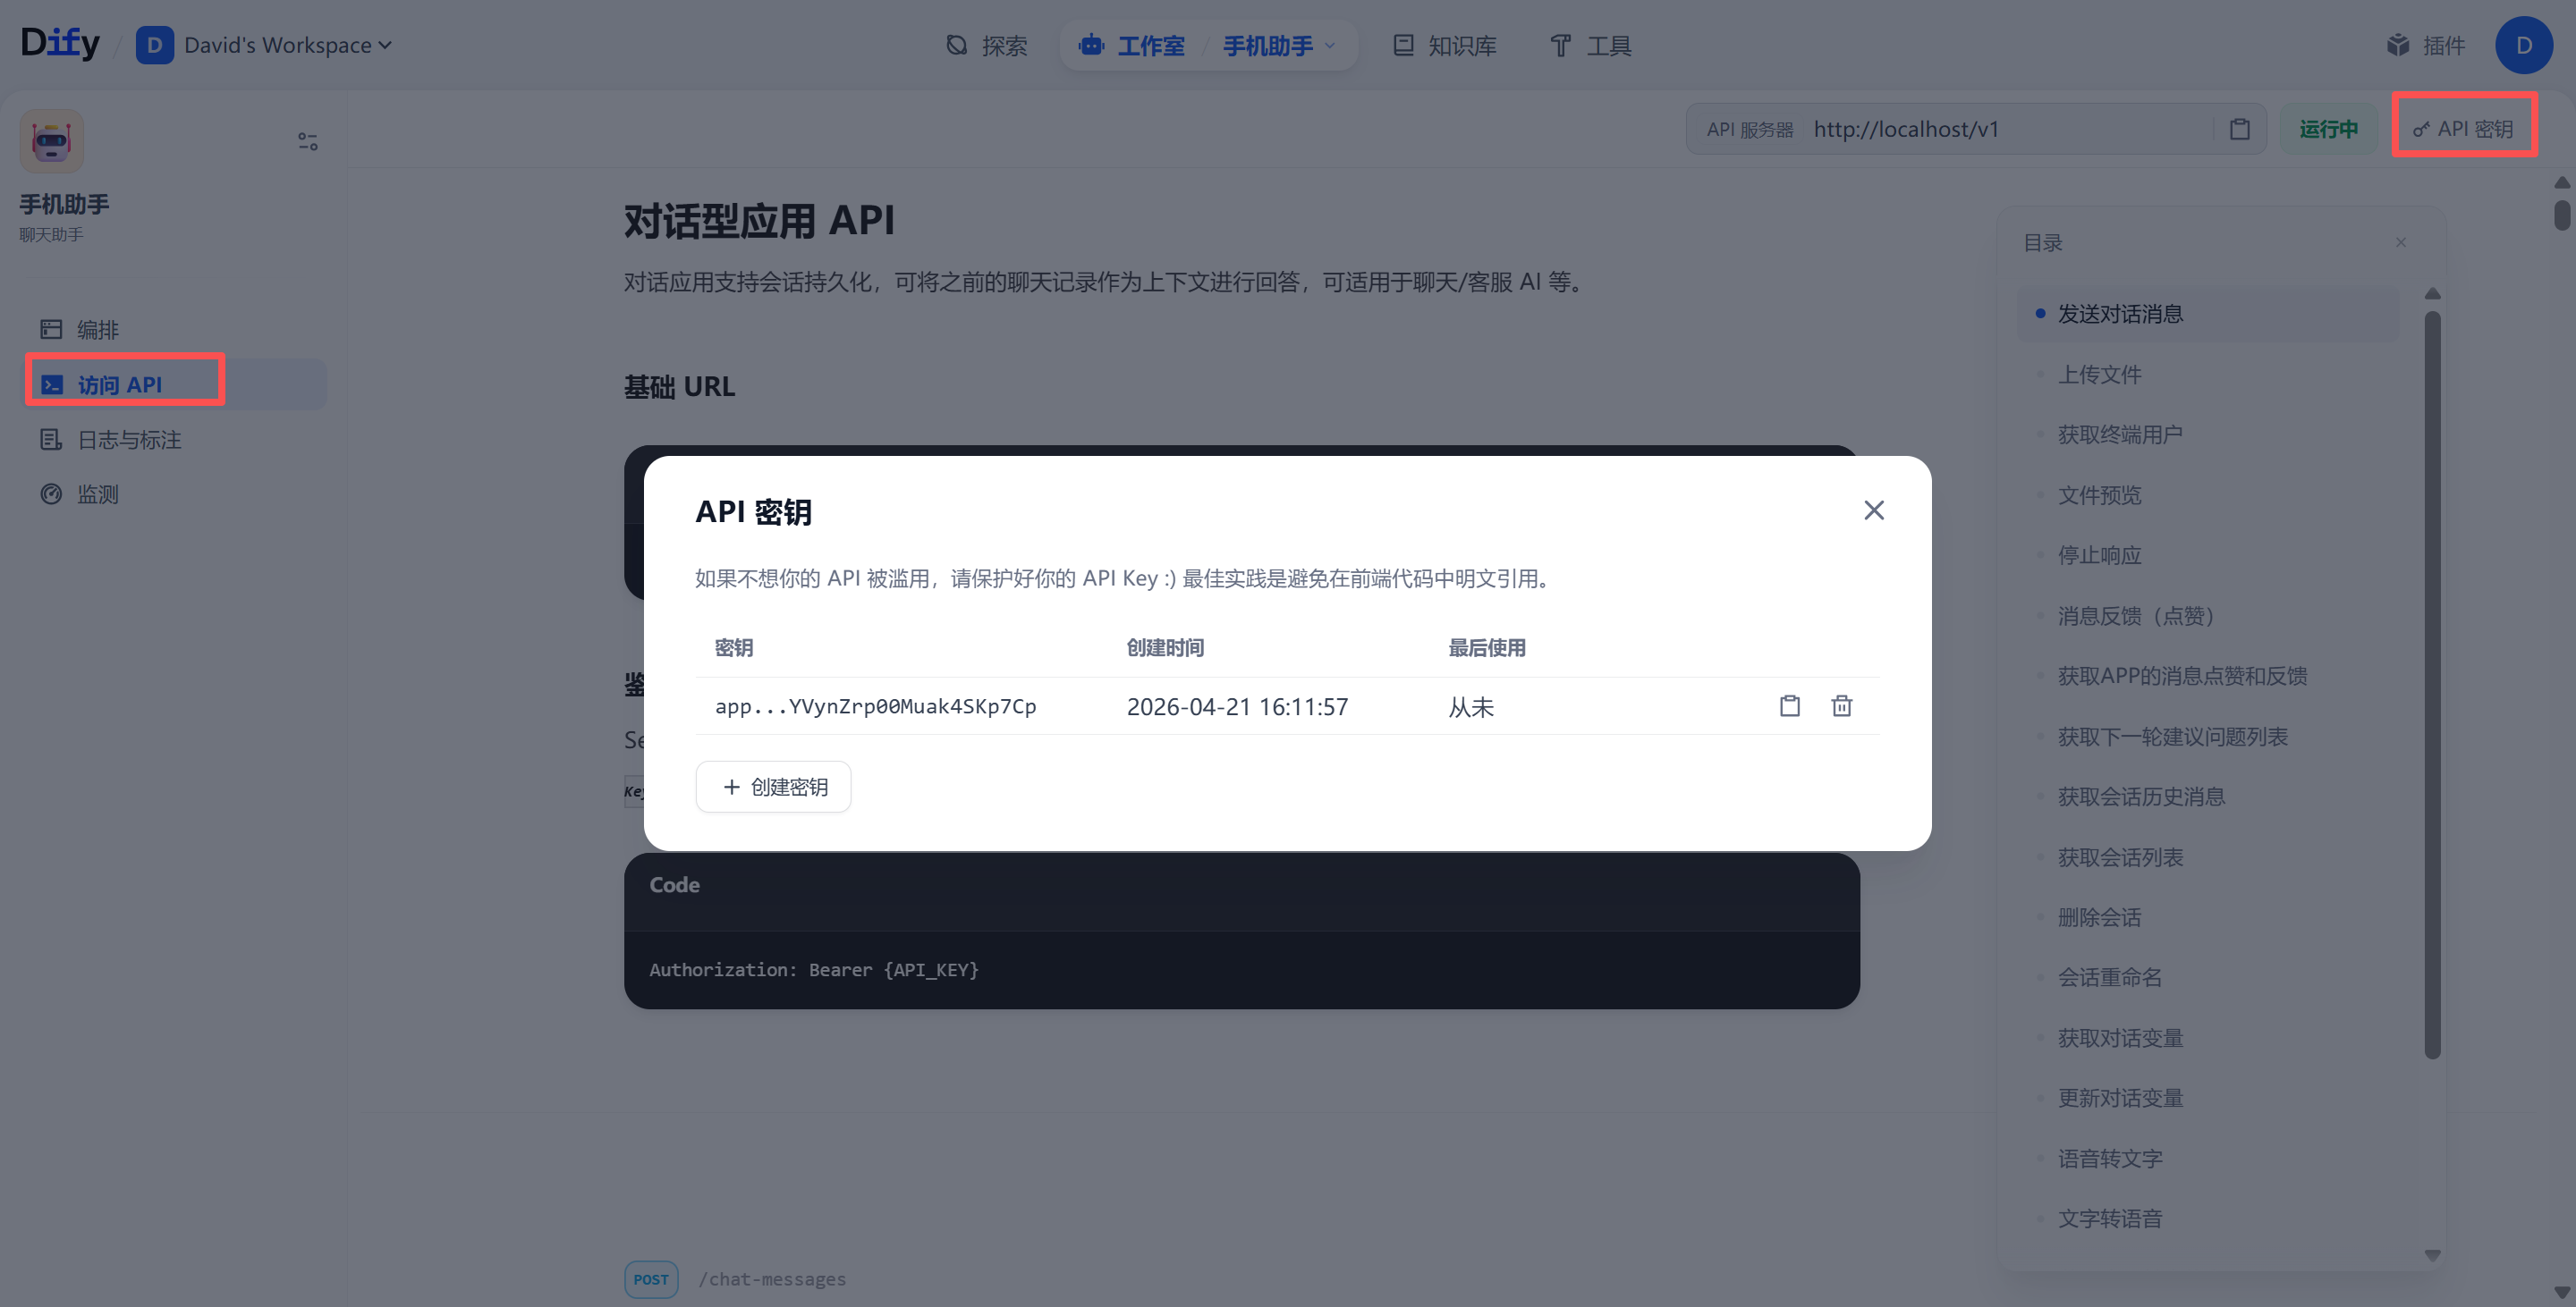
Task: Select 编排 in the sidebar
Action: coord(97,330)
